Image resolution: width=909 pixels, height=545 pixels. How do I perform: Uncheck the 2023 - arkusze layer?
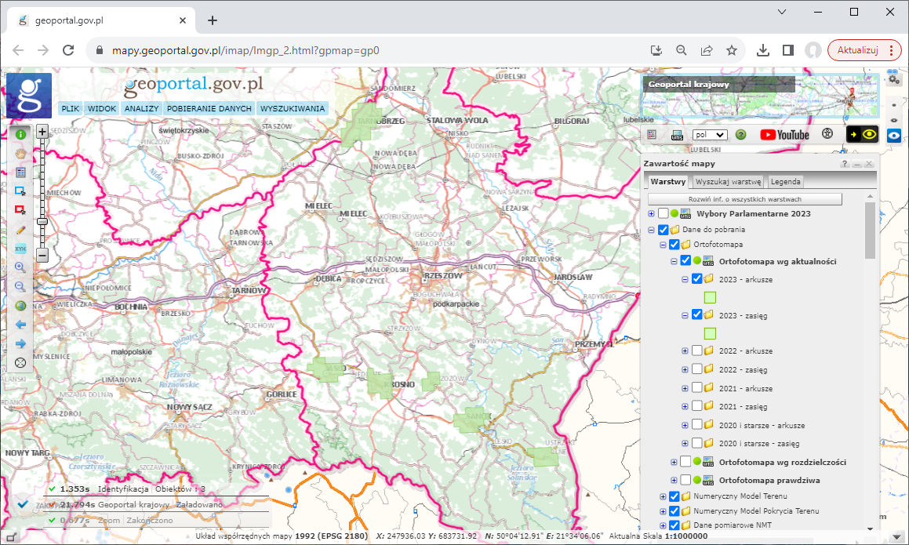[696, 278]
